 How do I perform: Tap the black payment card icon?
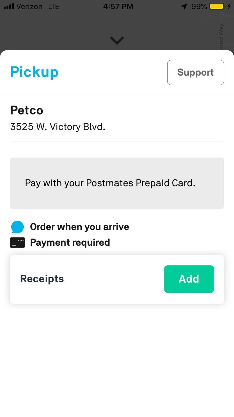tap(17, 243)
